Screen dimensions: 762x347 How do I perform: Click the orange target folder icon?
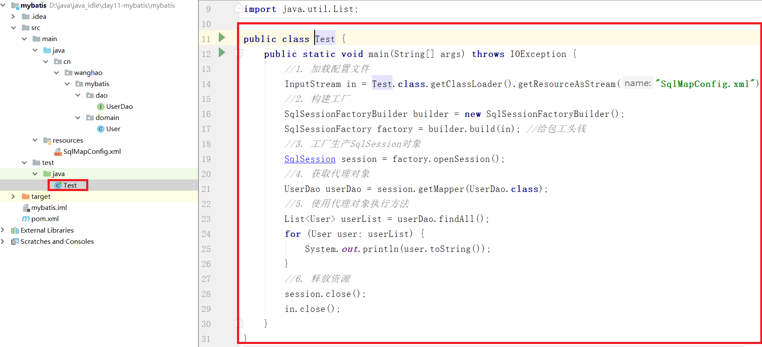26,196
